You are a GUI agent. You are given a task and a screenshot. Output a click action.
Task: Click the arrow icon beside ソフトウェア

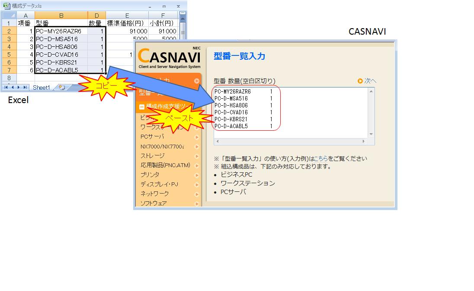(x=197, y=204)
